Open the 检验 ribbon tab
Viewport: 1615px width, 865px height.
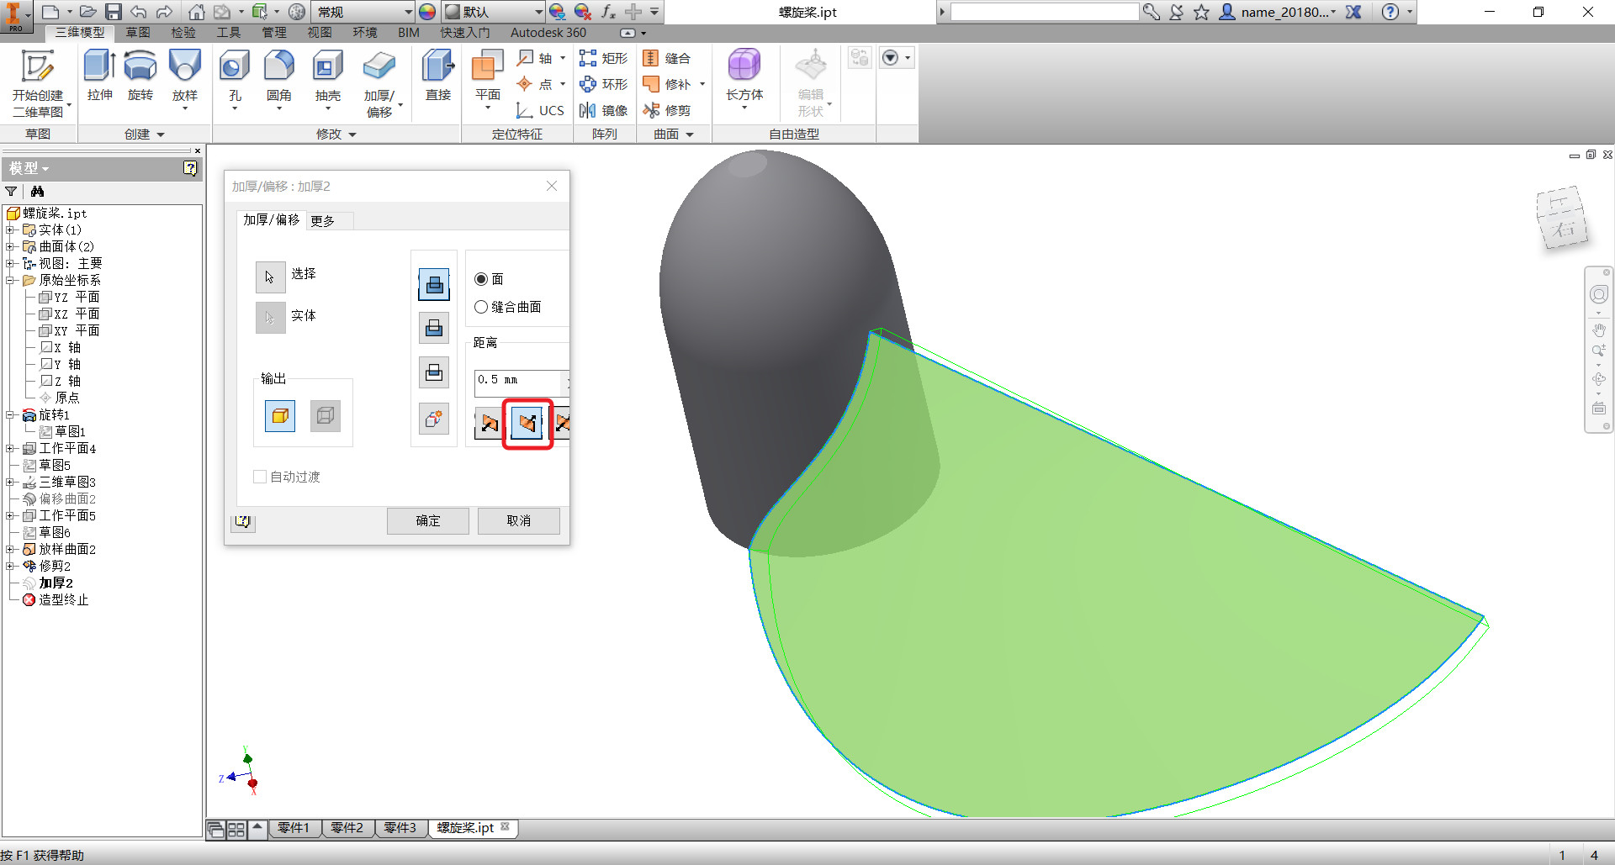coord(183,32)
